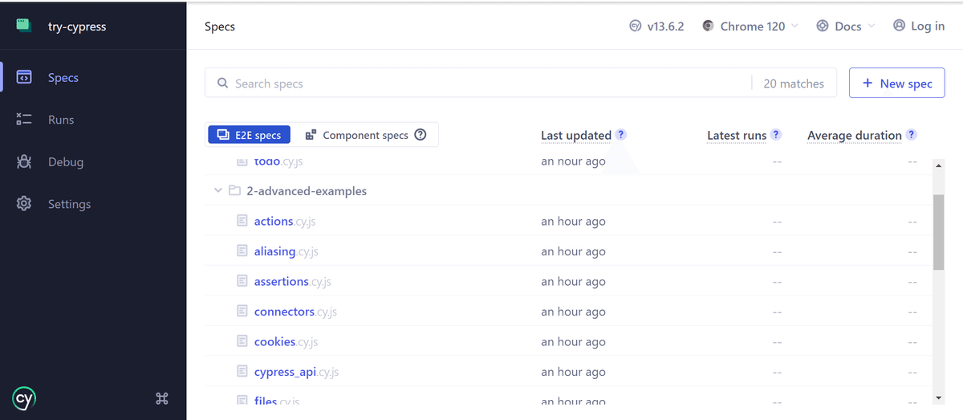Click help icon beside Average duration

(x=912, y=135)
